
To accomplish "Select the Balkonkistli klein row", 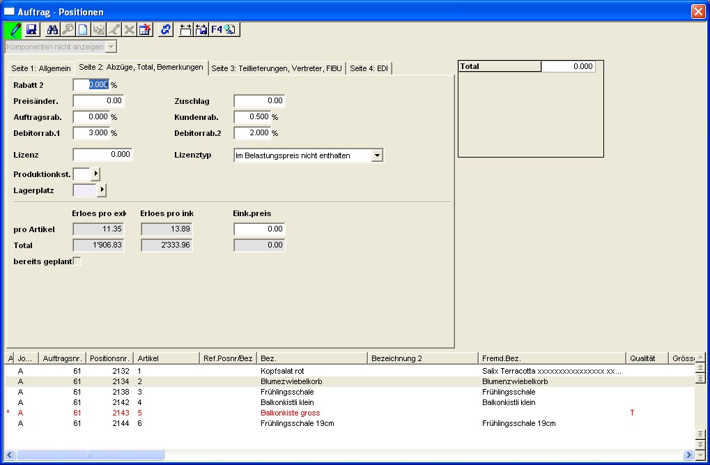I will coord(350,402).
